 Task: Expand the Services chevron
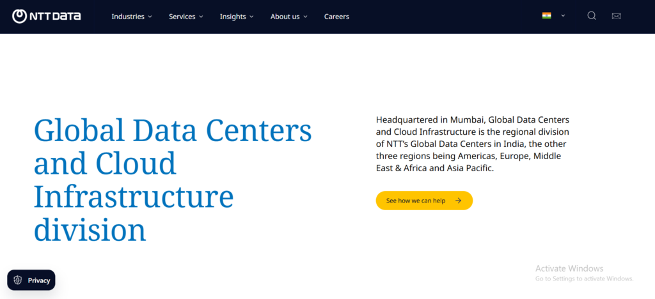pos(201,17)
